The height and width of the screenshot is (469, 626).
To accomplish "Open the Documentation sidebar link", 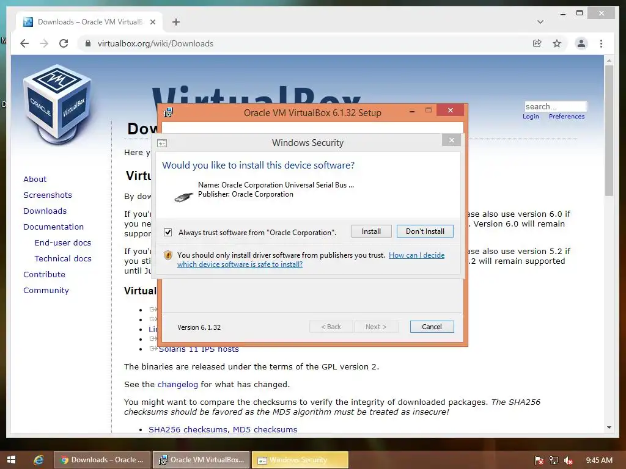I will [54, 227].
